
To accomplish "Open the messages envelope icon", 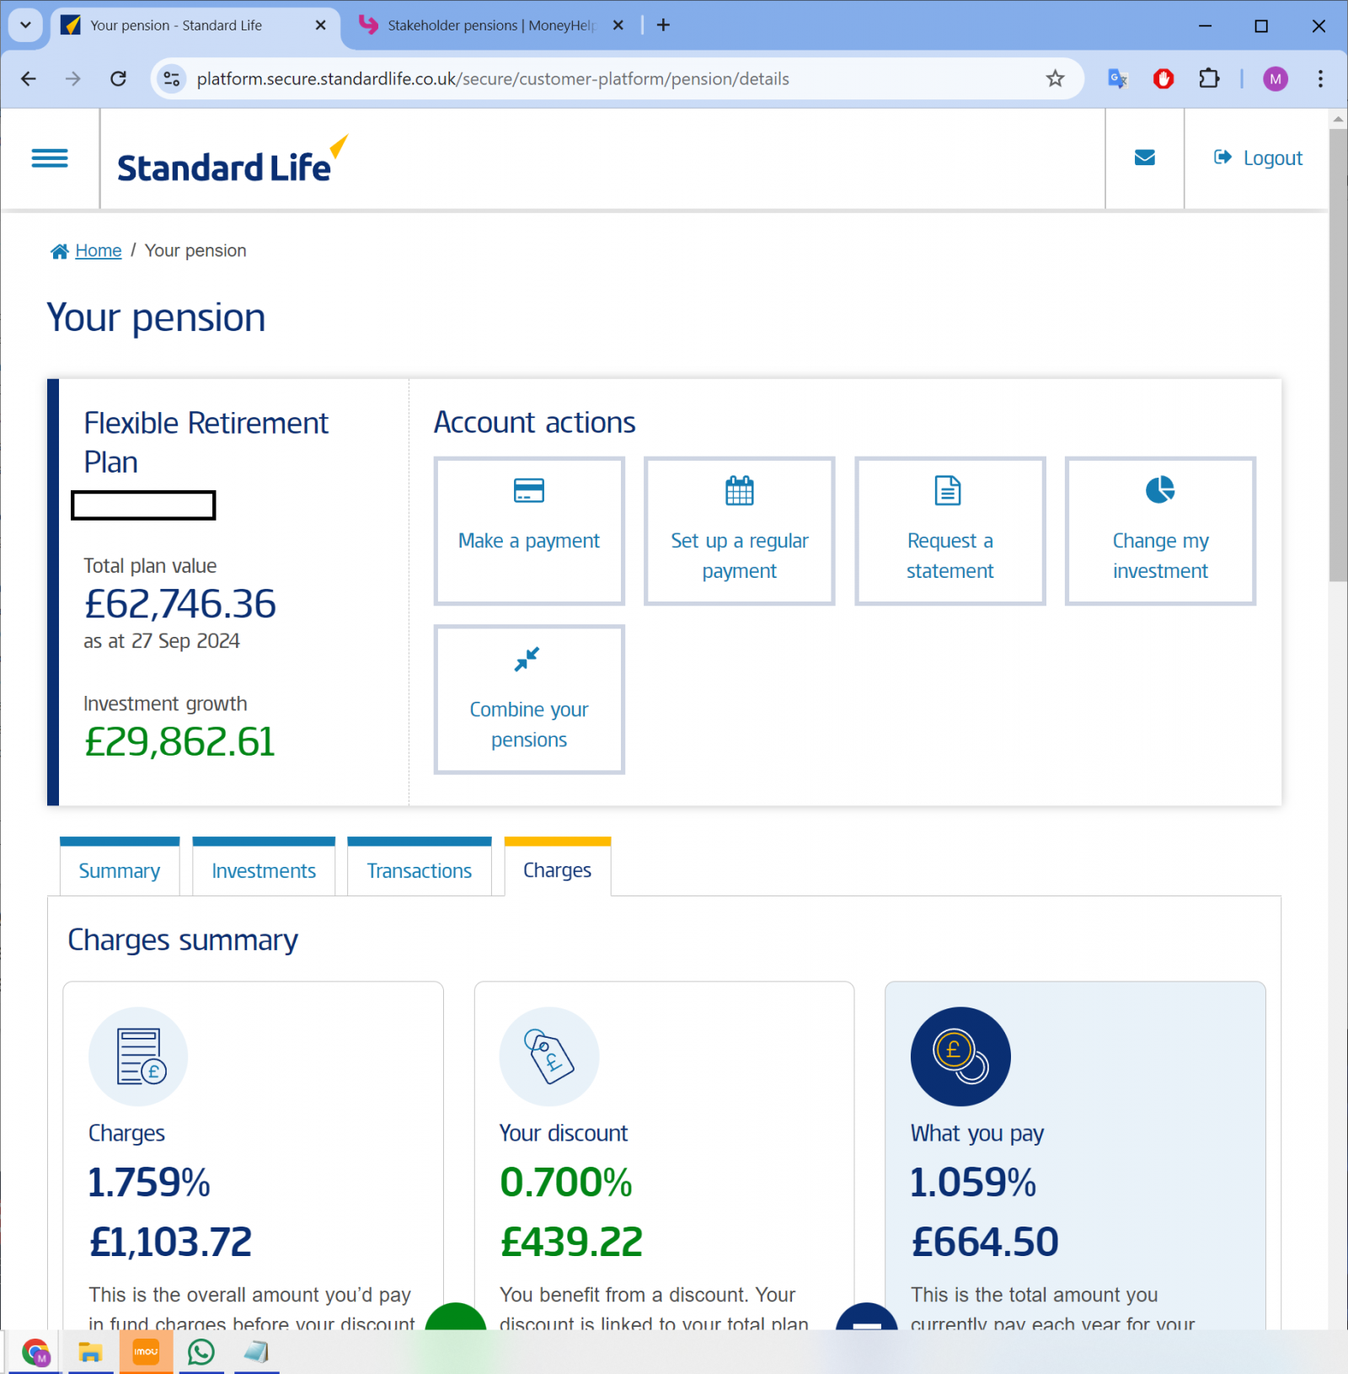I will click(x=1144, y=158).
